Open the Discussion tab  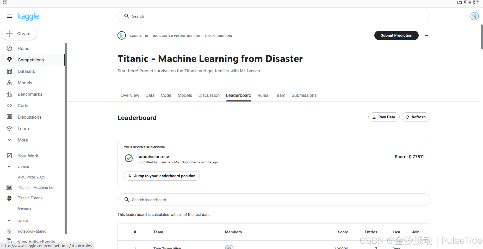click(x=209, y=95)
